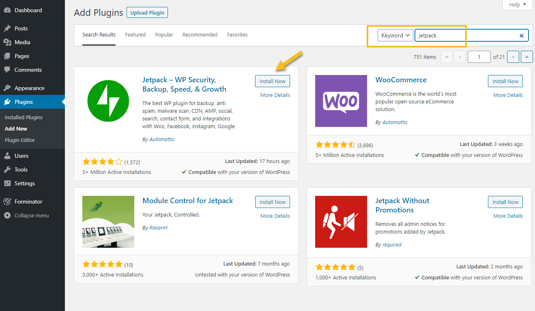Go to previous results page arrow
Screen dimensions: 535x311
pyautogui.click(x=460, y=57)
